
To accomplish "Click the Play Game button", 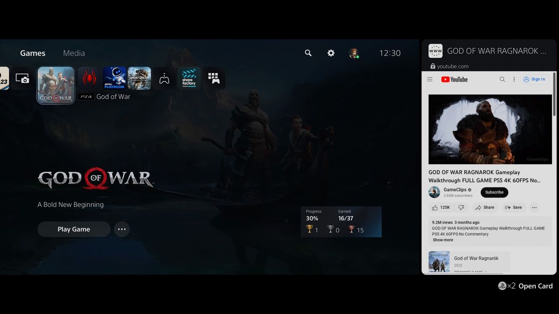I will (x=74, y=229).
